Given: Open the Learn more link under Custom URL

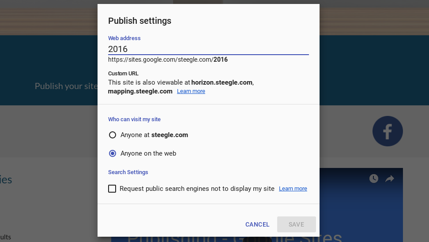Looking at the screenshot, I should [191, 91].
